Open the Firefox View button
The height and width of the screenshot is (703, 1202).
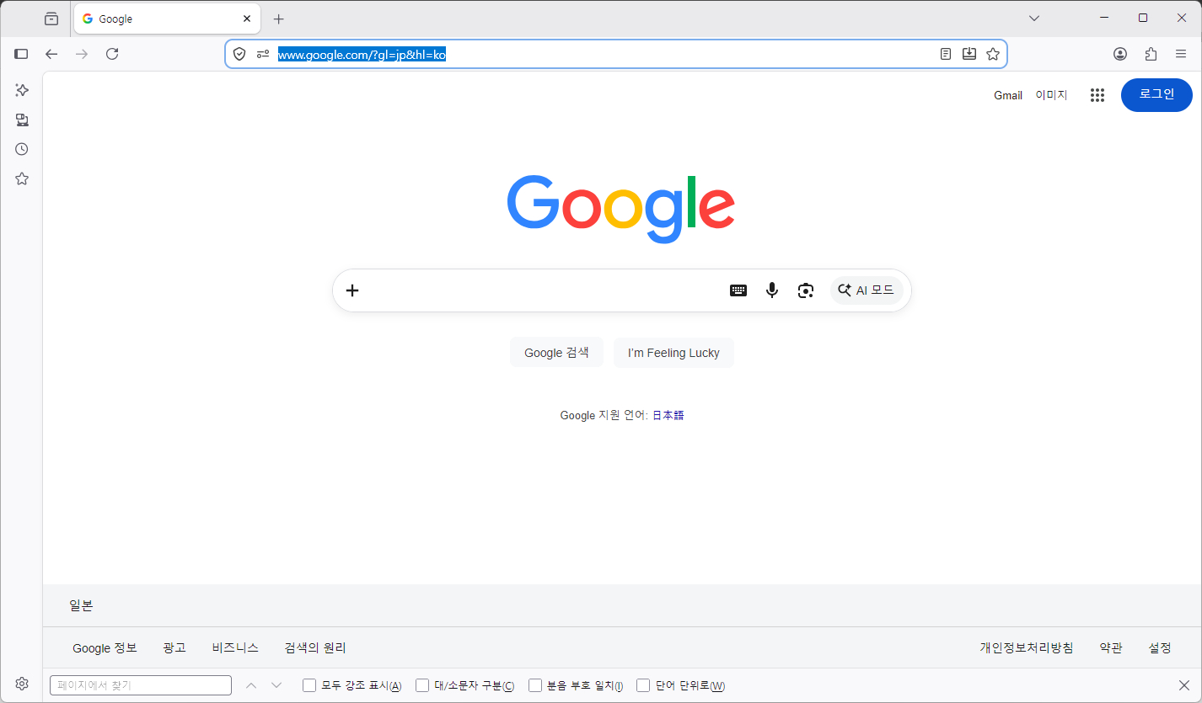(x=51, y=19)
